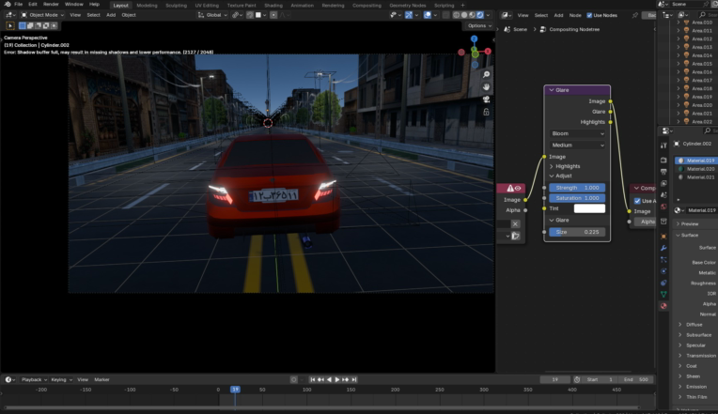The width and height of the screenshot is (718, 414).
Task: Switch to the Shading workspace tab
Action: 273,6
